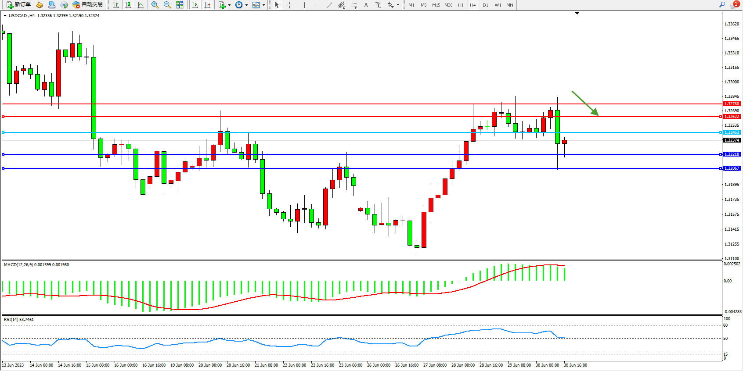Click the Zoom In magnifier icon

pos(155,5)
